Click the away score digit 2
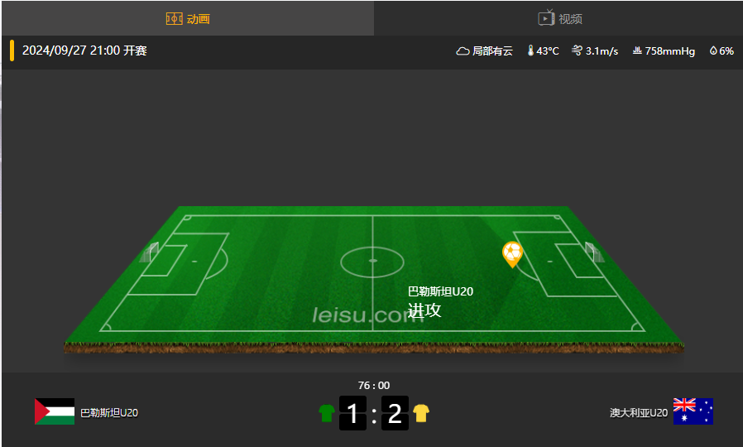The width and height of the screenshot is (743, 447). point(395,413)
